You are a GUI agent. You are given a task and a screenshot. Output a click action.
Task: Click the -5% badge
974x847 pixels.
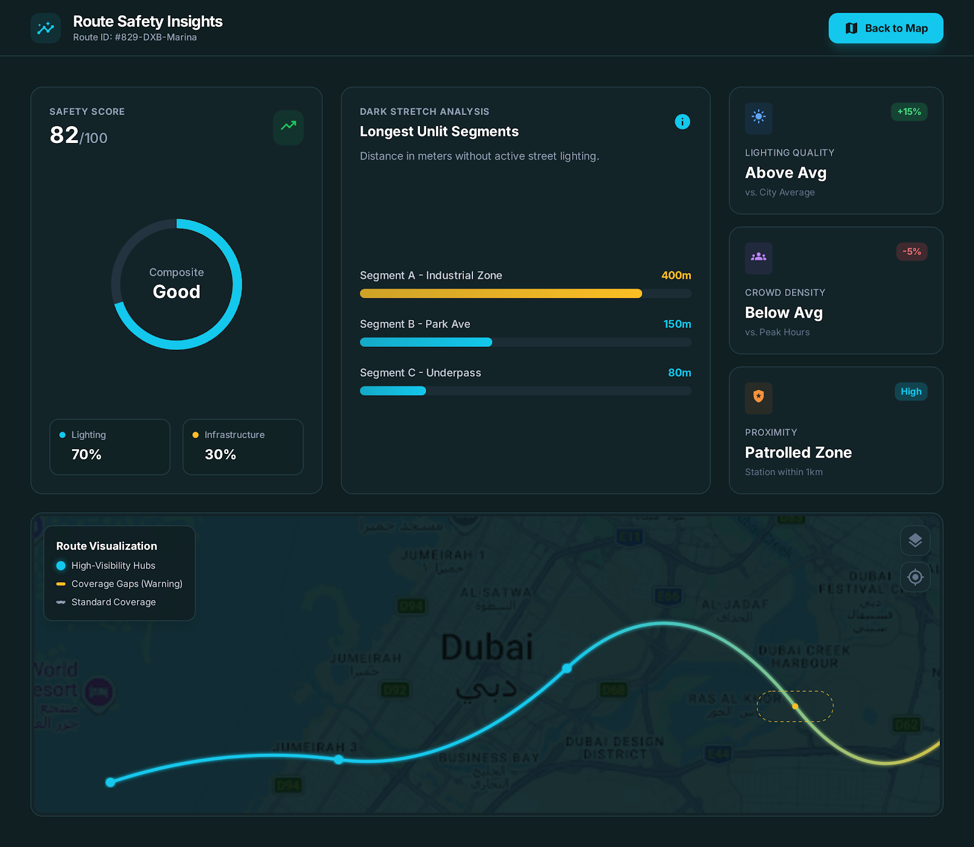(x=911, y=252)
